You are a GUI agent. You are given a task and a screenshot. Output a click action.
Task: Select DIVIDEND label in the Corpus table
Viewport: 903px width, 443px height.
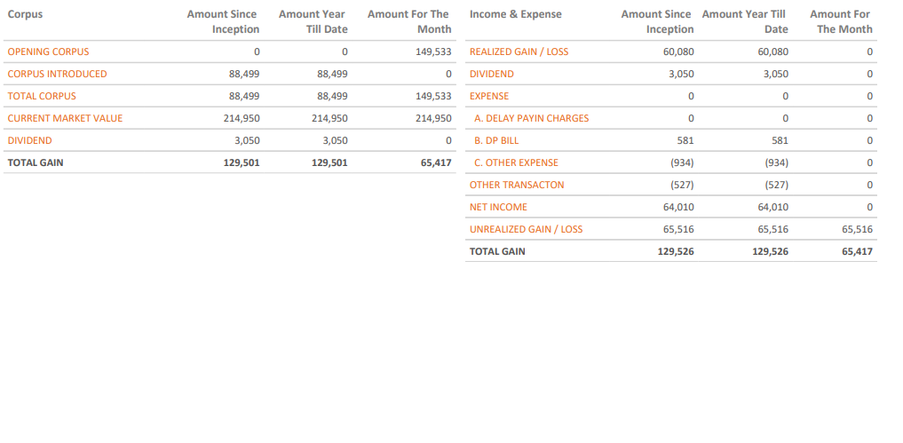click(29, 140)
